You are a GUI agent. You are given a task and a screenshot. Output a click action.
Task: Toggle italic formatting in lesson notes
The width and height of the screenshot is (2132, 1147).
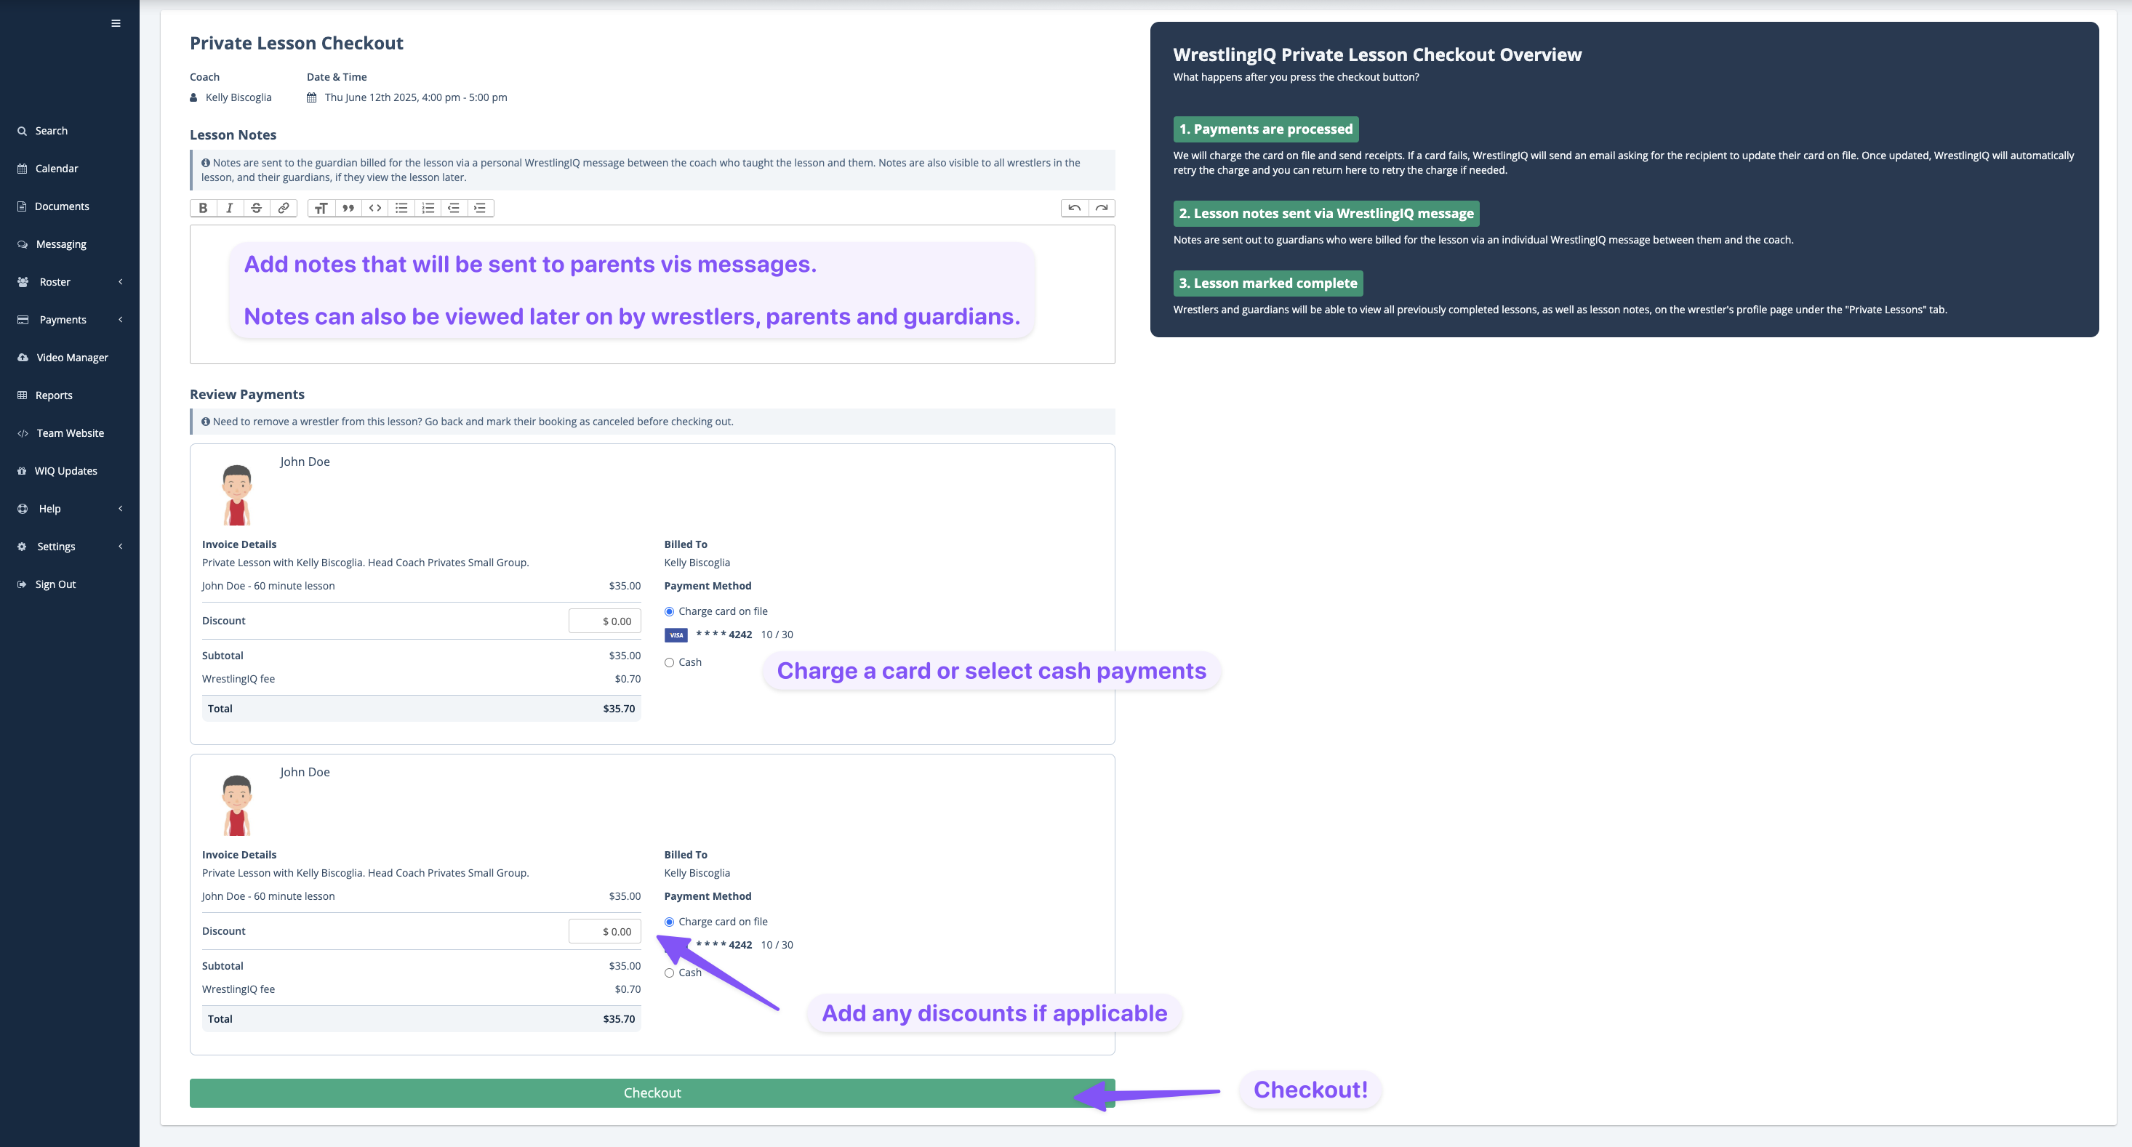coord(229,208)
